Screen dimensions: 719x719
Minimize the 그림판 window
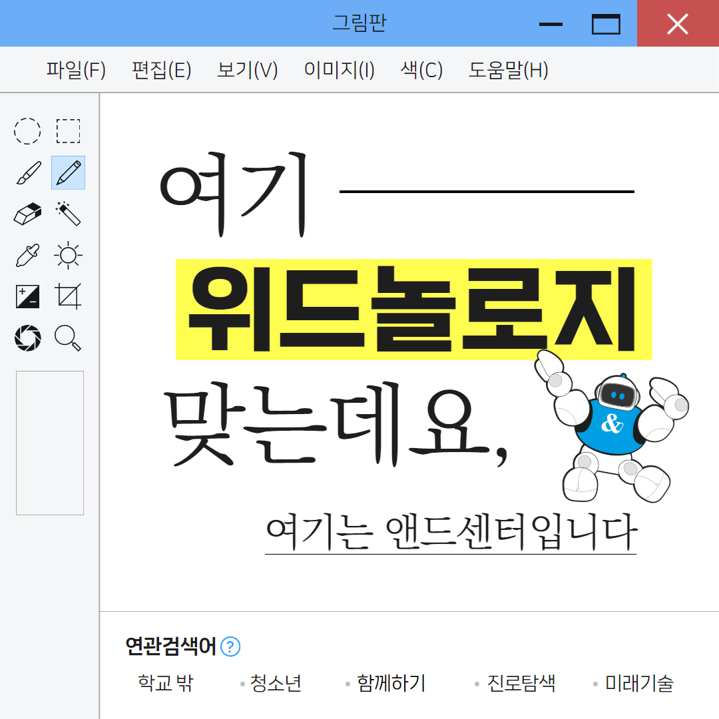[551, 24]
